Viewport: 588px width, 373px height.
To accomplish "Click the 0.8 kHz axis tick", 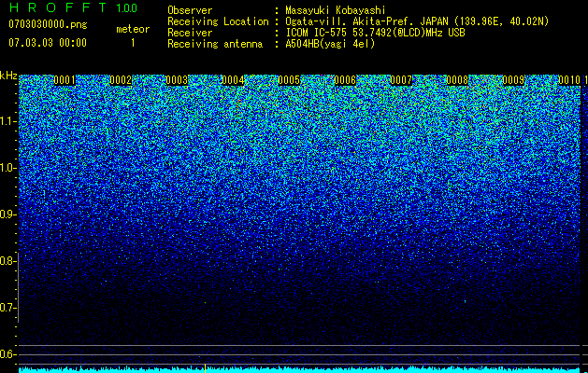I will click(x=8, y=261).
